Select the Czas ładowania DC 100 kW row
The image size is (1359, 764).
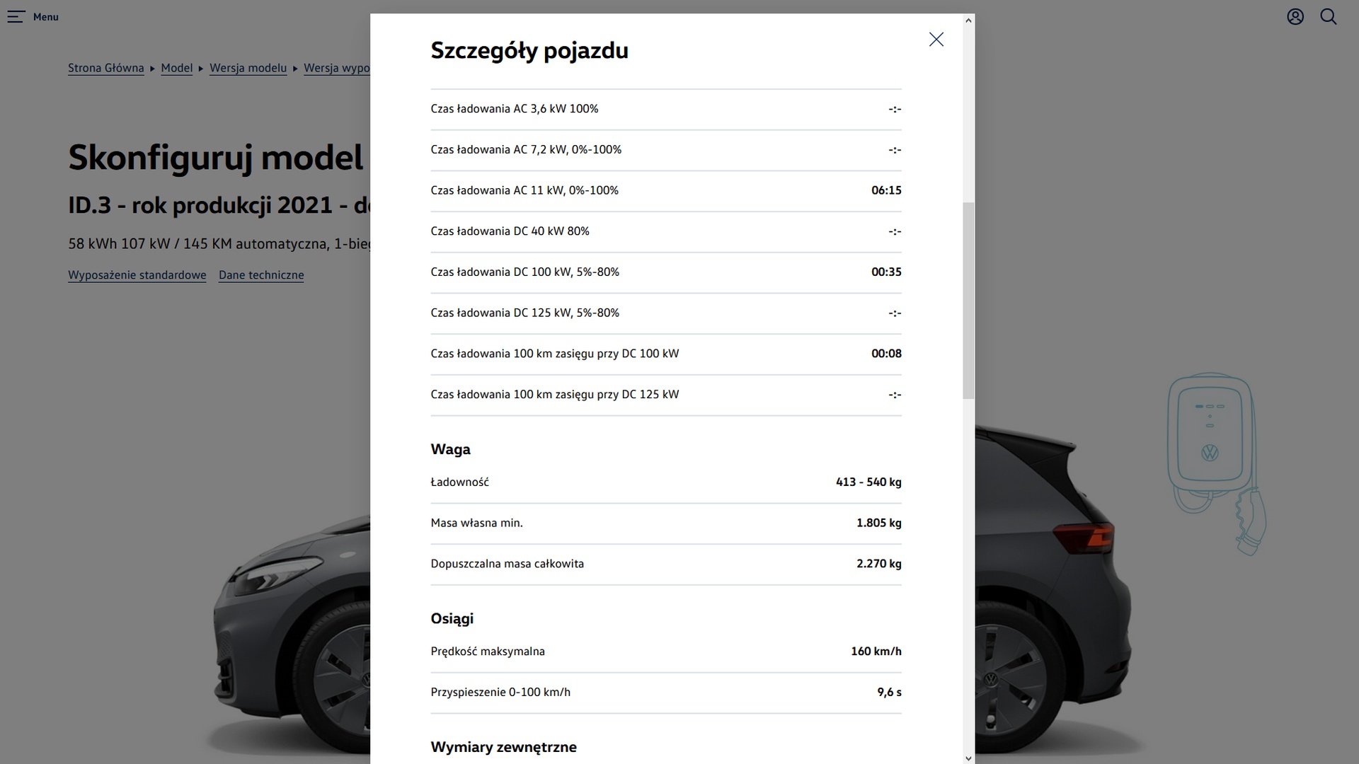click(x=665, y=272)
